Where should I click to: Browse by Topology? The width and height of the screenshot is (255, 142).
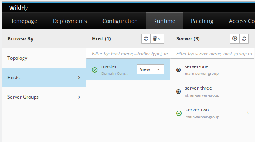pyautogui.click(x=43, y=58)
